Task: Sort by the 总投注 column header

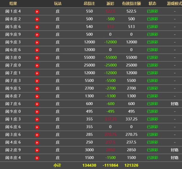Action: (89, 4)
